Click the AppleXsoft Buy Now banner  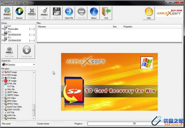169,13
